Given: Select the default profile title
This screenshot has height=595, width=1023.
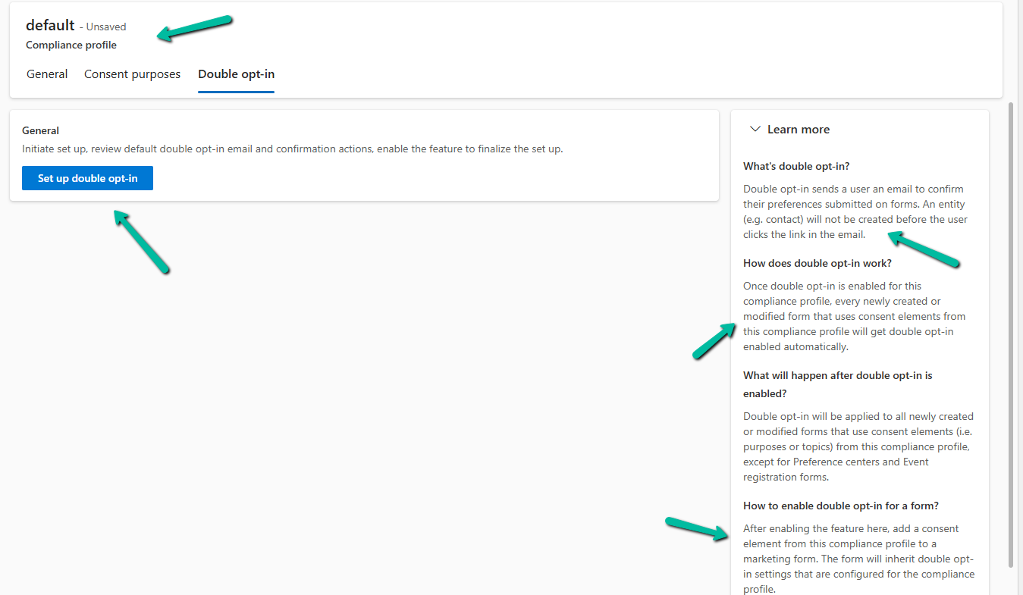Looking at the screenshot, I should pyautogui.click(x=49, y=25).
